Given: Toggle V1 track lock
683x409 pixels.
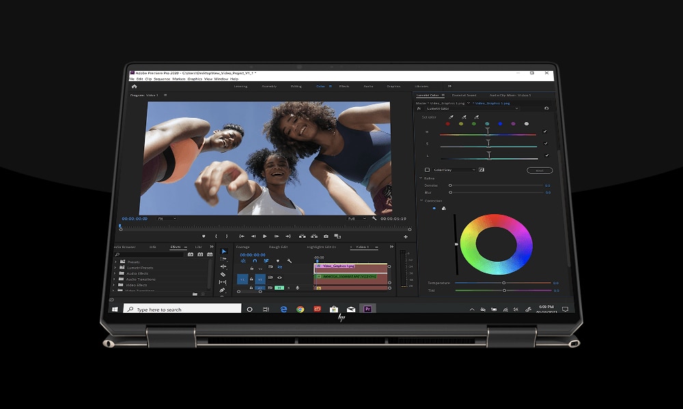Looking at the screenshot, I should 251,279.
